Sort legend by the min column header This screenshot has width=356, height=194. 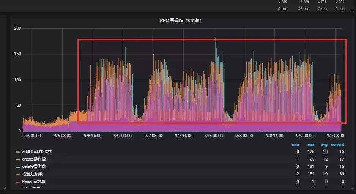295,145
